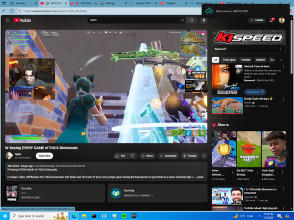
Task: Click the Welcome to ANTIDOTE notification
Action: [246, 11]
